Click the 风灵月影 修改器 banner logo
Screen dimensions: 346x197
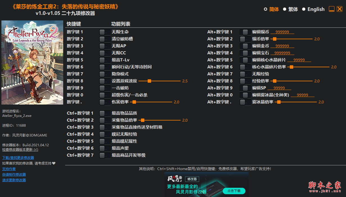183,179
